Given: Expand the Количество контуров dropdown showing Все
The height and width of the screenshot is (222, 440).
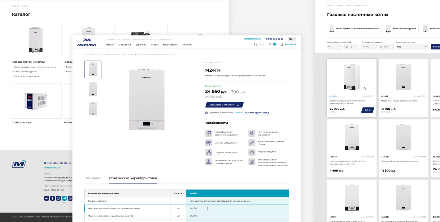Looking at the screenshot, I should tap(412, 47).
